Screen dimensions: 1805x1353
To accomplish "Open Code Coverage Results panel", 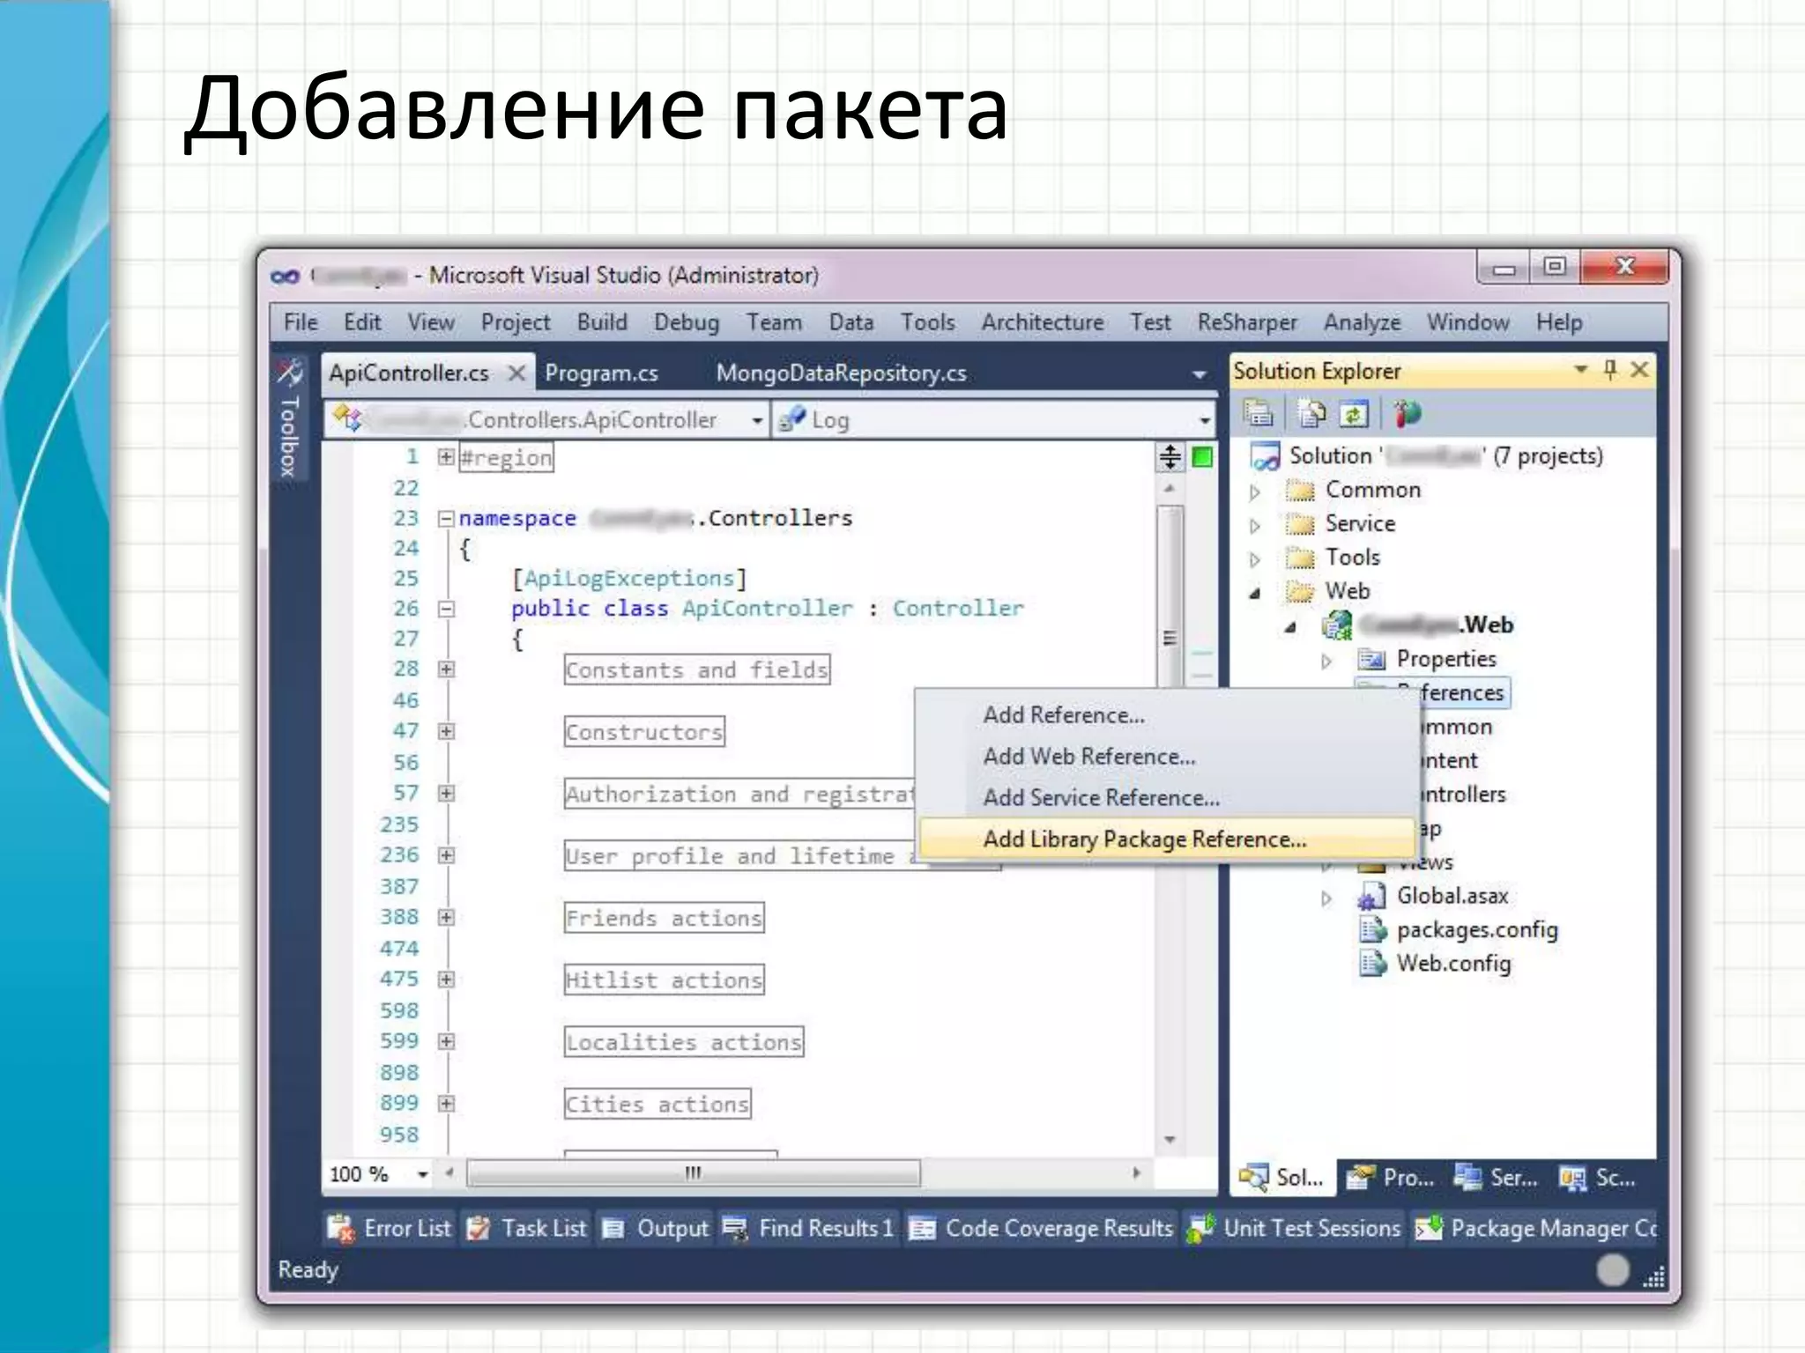I will [1041, 1228].
